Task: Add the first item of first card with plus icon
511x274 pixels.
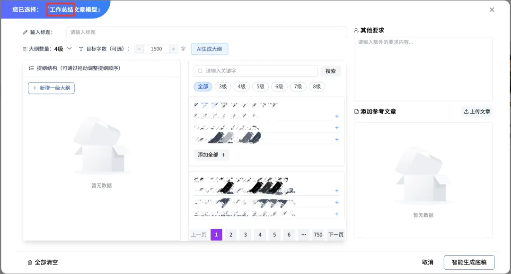Action: click(x=337, y=116)
